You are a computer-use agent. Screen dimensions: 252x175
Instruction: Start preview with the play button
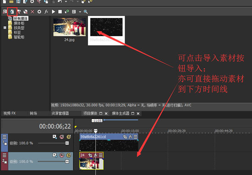click(x=53, y=11)
